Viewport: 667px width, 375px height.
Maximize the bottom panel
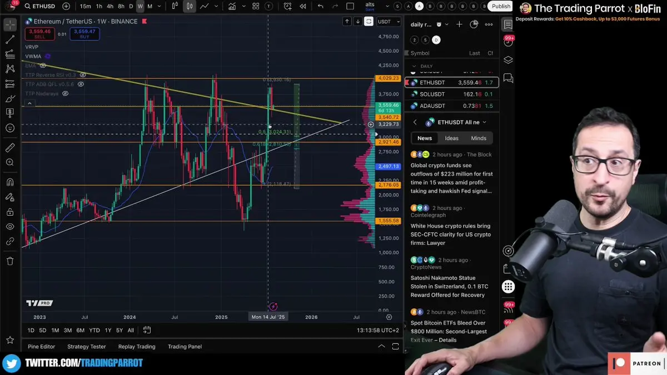point(395,346)
